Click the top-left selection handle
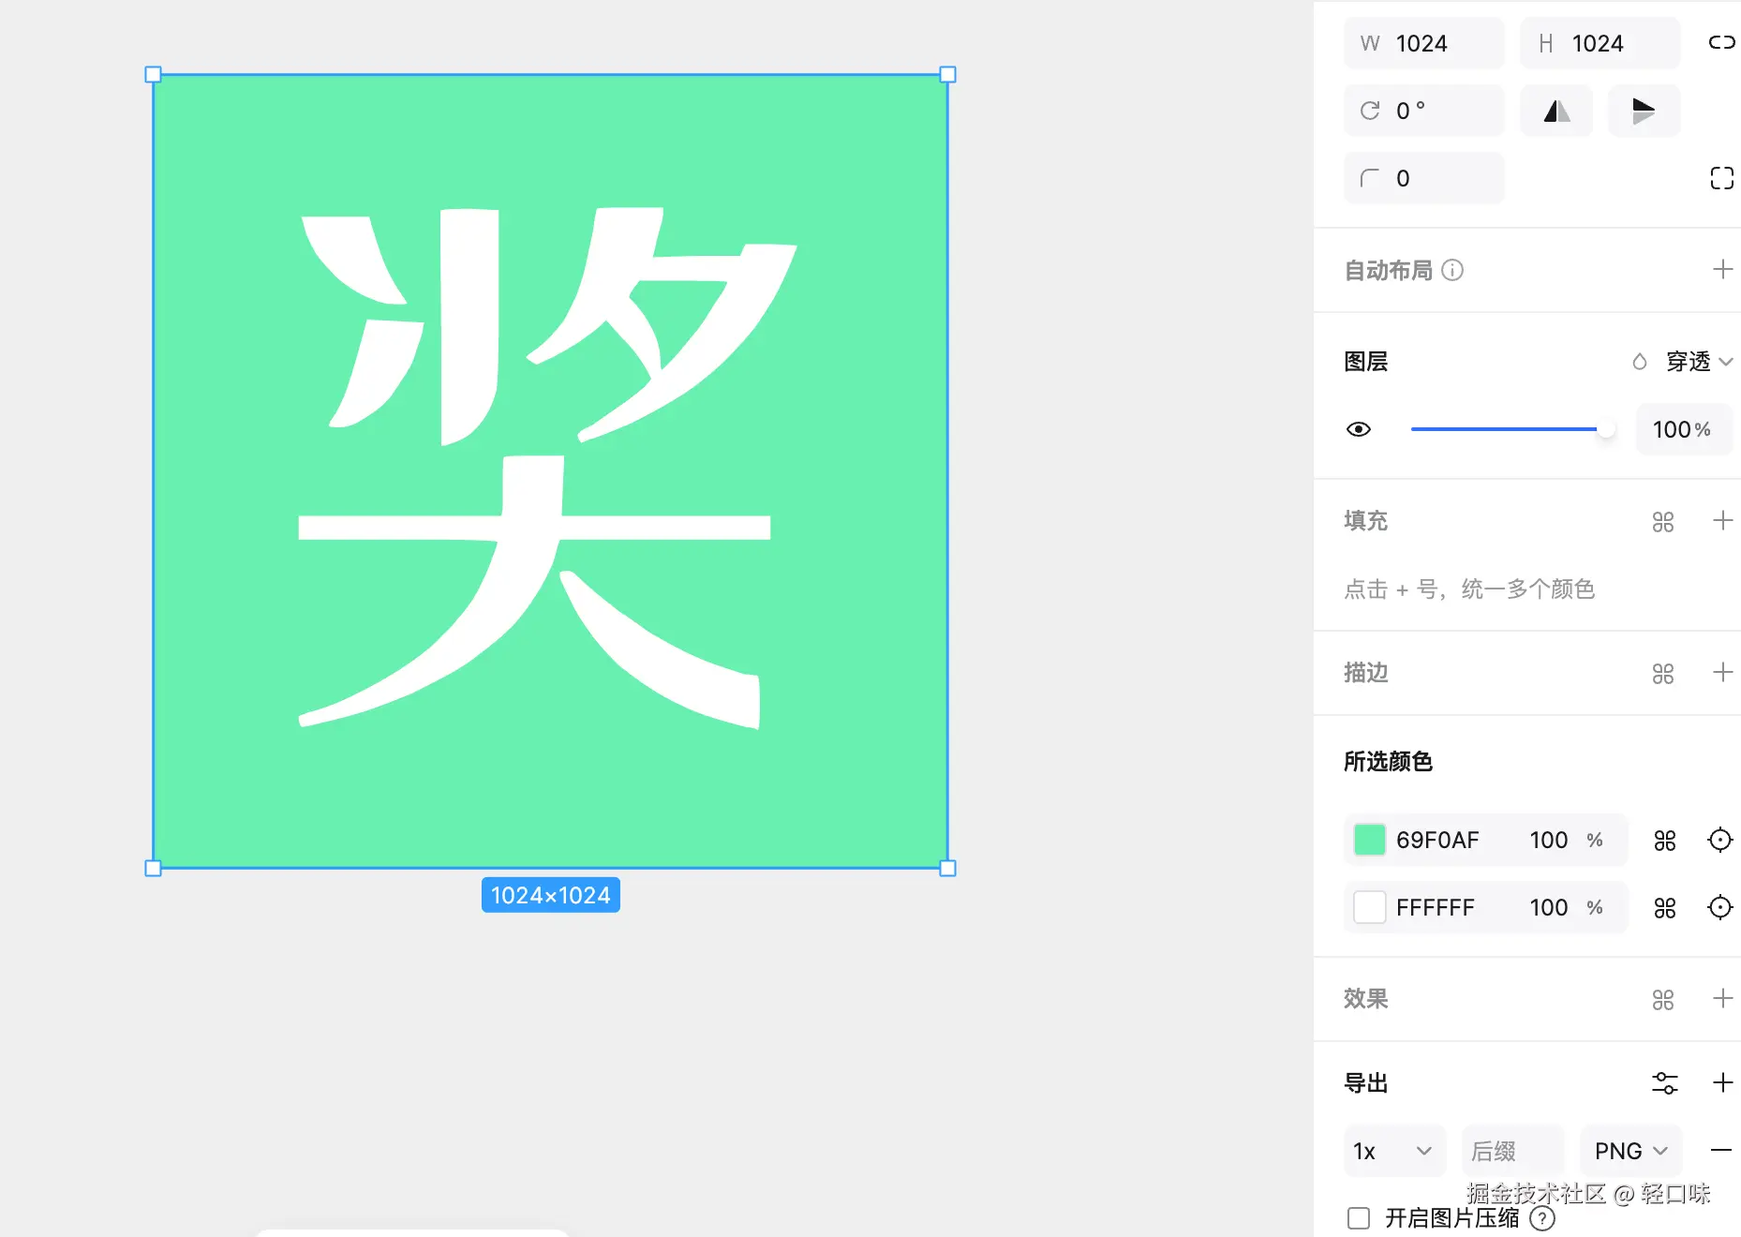This screenshot has width=1741, height=1237. [154, 75]
